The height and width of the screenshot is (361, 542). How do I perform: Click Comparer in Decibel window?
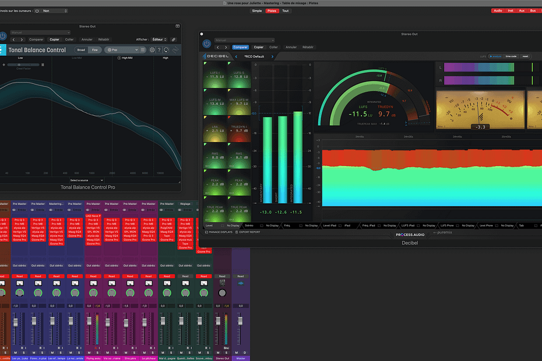240,47
